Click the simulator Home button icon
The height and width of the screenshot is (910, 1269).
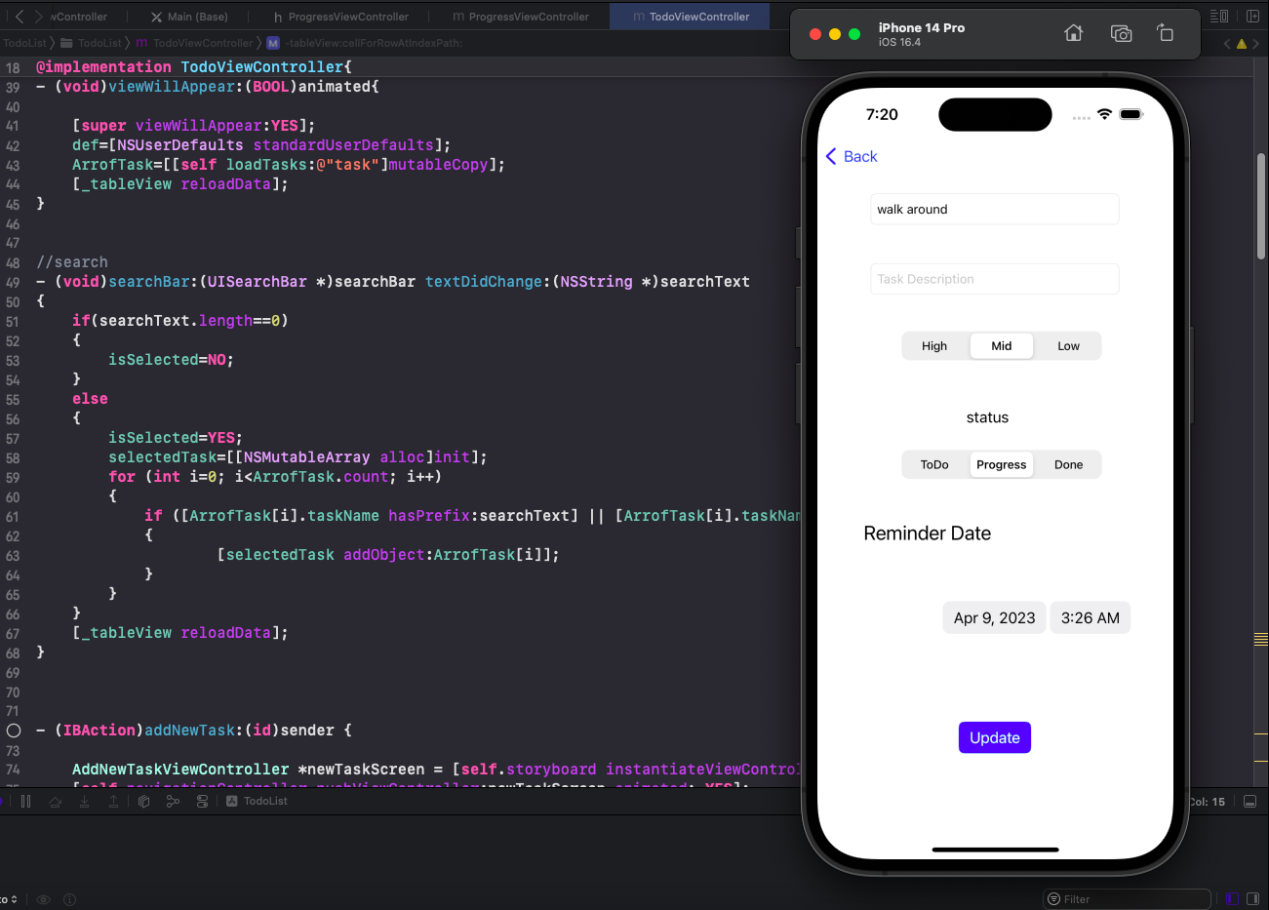point(1074,33)
